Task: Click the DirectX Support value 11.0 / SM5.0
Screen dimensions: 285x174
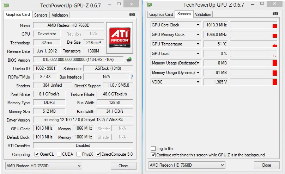Action: point(118,85)
